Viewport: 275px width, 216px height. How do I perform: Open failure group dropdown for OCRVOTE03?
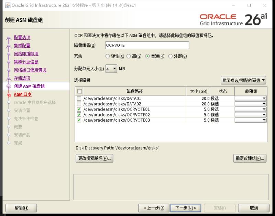pyautogui.click(x=251, y=120)
